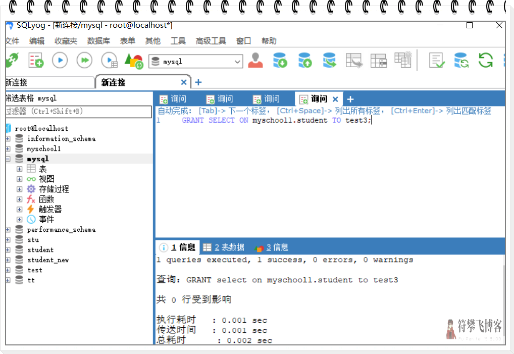Image resolution: width=514 pixels, height=354 pixels.
Task: Add a new connection tab with plus
Action: (198, 82)
